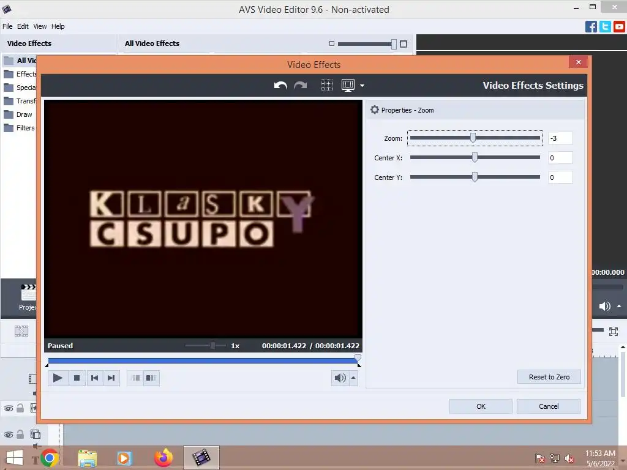Open the Twitter icon link
The width and height of the screenshot is (627, 470).
pos(605,26)
